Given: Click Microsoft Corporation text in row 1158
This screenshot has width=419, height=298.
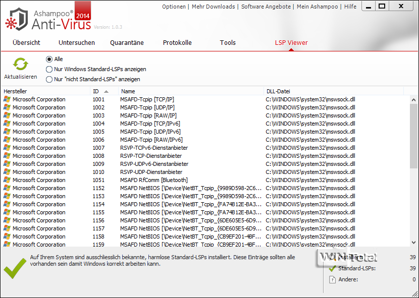Looking at the screenshot, I should [x=39, y=236].
